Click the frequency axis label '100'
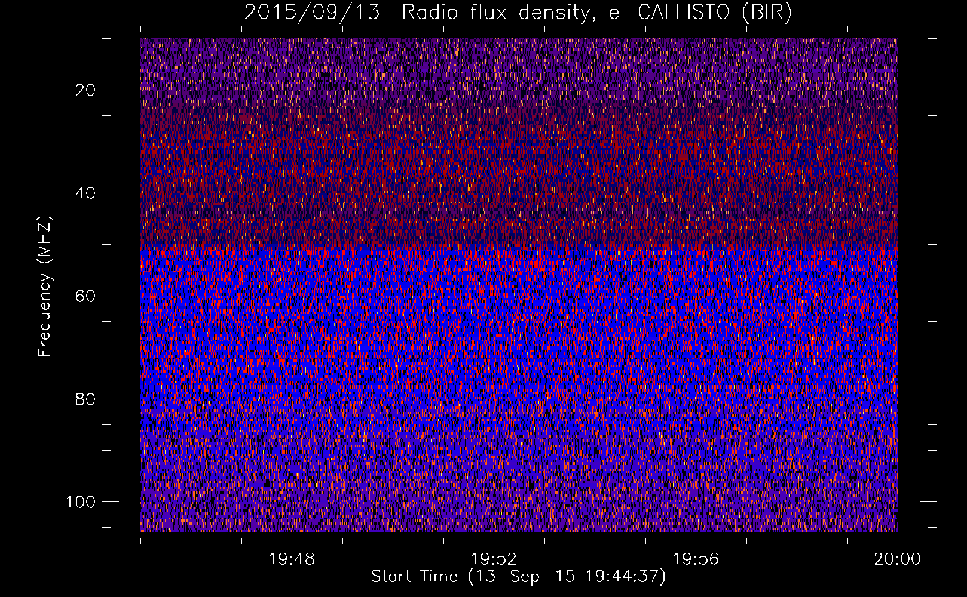Screen dimensions: 967x597 81,502
